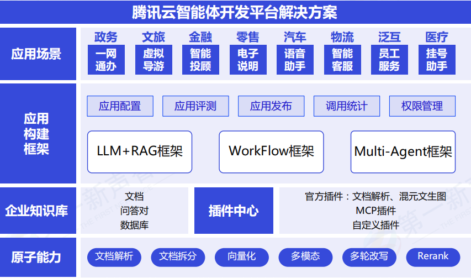Select the 文档解析 capability pill
471x278 pixels.
point(114,257)
